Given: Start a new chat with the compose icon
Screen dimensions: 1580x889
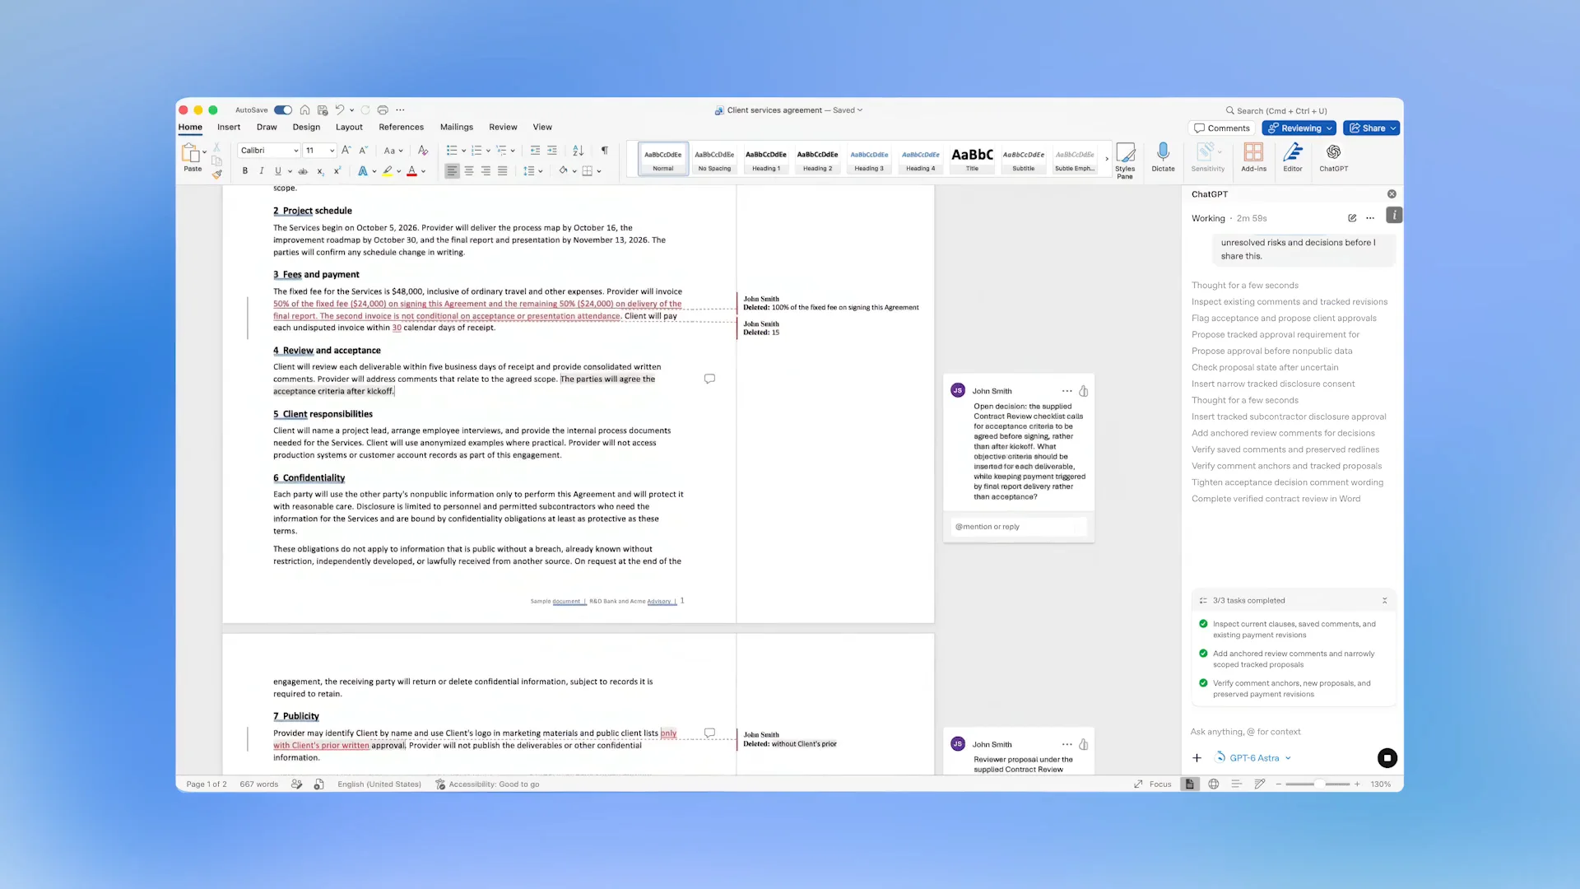Looking at the screenshot, I should pos(1352,218).
